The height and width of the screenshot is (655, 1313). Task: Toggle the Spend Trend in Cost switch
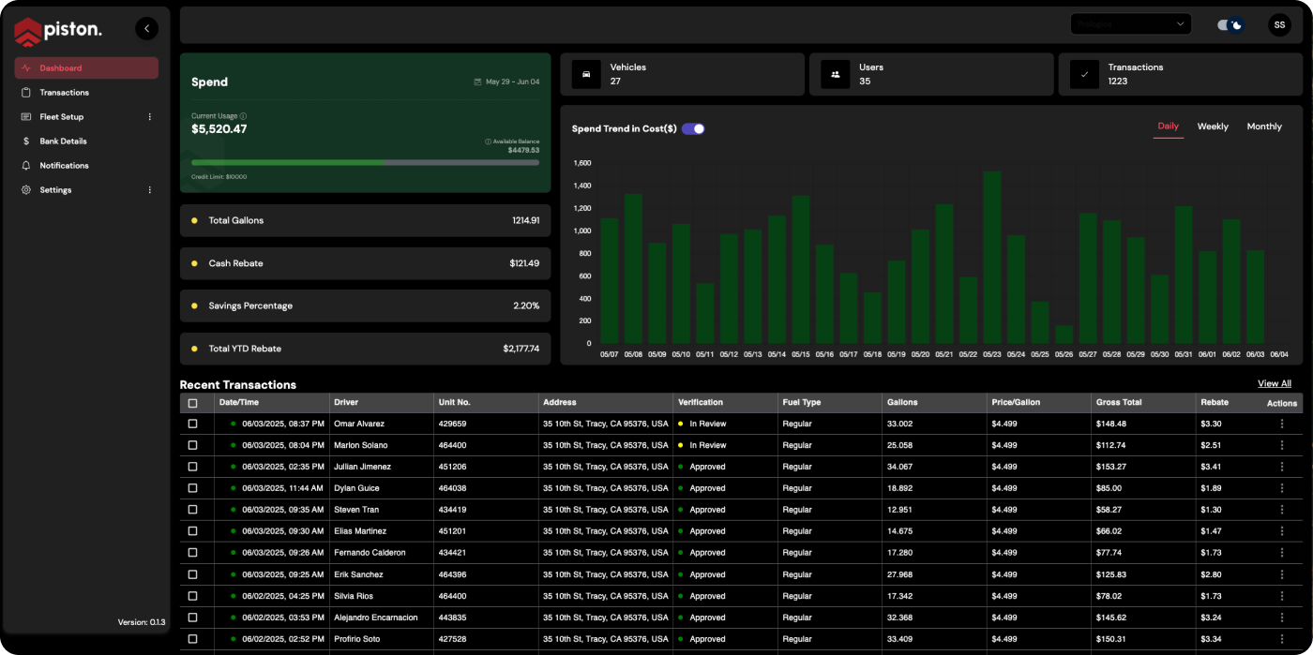[693, 128]
